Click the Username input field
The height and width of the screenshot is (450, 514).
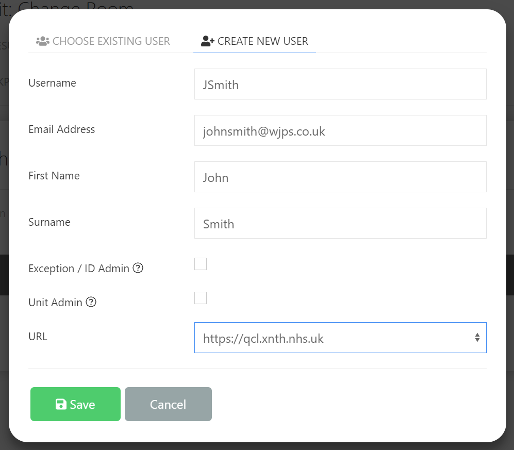coord(340,84)
